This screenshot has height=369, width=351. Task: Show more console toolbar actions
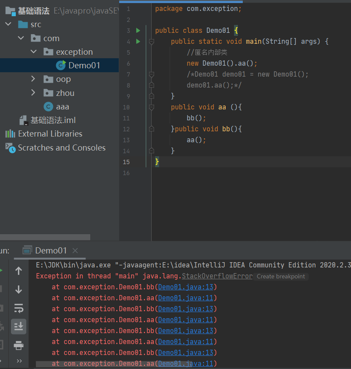(19, 361)
